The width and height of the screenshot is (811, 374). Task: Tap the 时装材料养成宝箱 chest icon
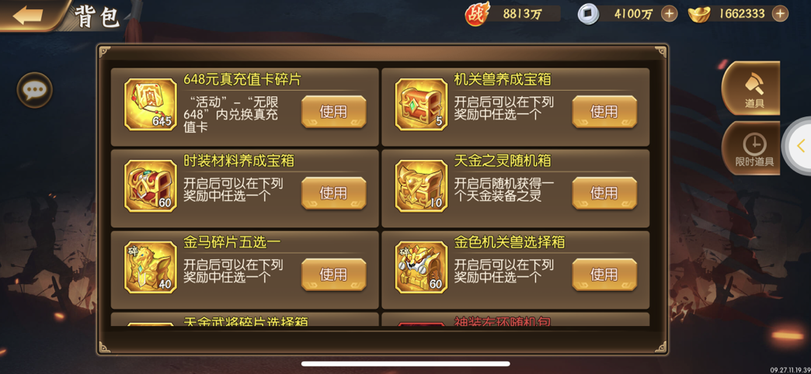pyautogui.click(x=151, y=186)
